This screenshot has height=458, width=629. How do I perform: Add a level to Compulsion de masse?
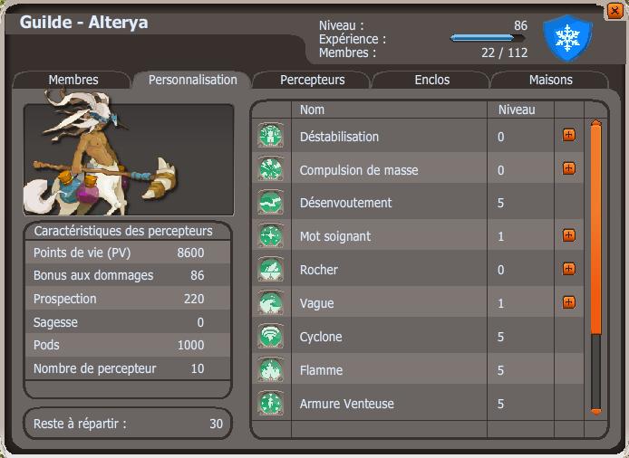click(569, 168)
